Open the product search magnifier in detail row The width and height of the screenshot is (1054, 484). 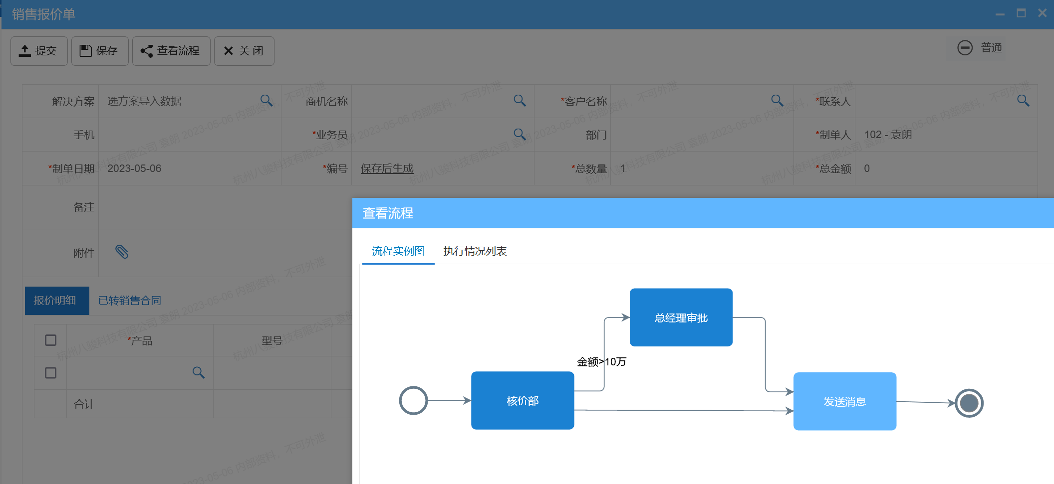pos(199,372)
